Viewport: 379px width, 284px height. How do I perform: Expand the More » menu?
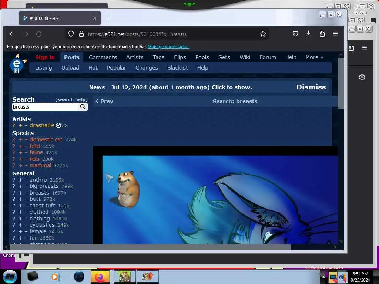314,57
